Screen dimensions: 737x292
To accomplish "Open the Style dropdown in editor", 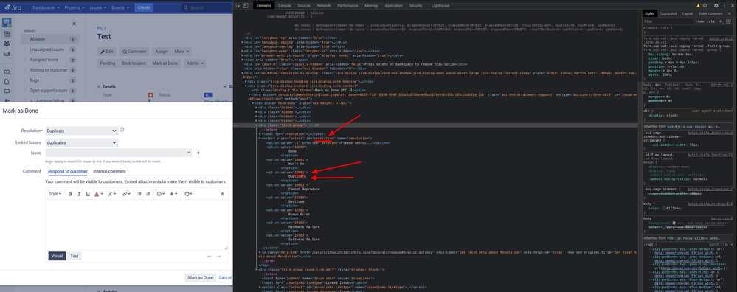I will pyautogui.click(x=55, y=194).
